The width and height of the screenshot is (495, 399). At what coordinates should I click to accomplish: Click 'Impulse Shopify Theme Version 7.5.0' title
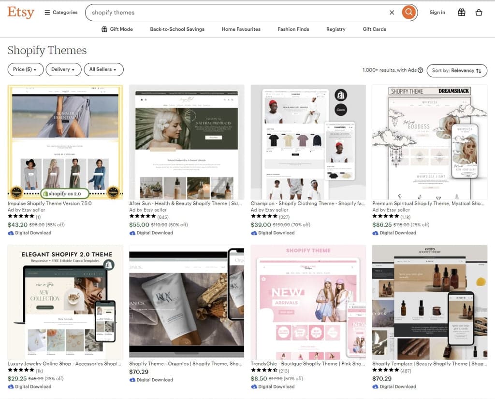click(x=50, y=203)
